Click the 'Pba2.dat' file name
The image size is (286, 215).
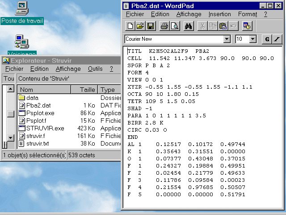(x=38, y=106)
